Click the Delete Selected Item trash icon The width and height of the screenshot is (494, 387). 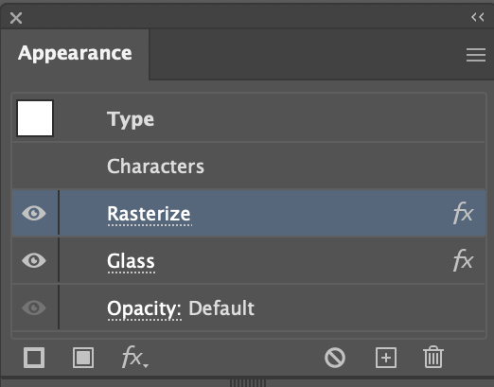(x=433, y=357)
